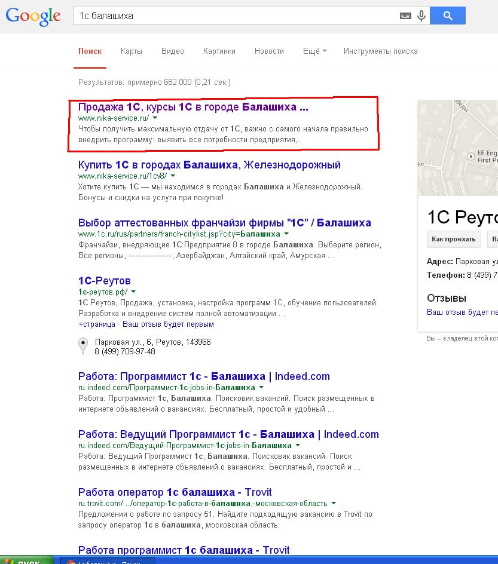Open 'Работа программист 1с балашиха - Trovit' result
The width and height of the screenshot is (498, 564).
[184, 550]
